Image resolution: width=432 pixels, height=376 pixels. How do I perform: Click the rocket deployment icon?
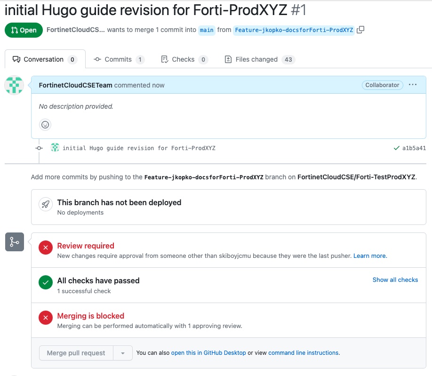46,204
